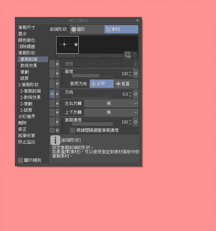Expand the 方向 settings arrow
The image size is (216, 231).
(x=58, y=94)
